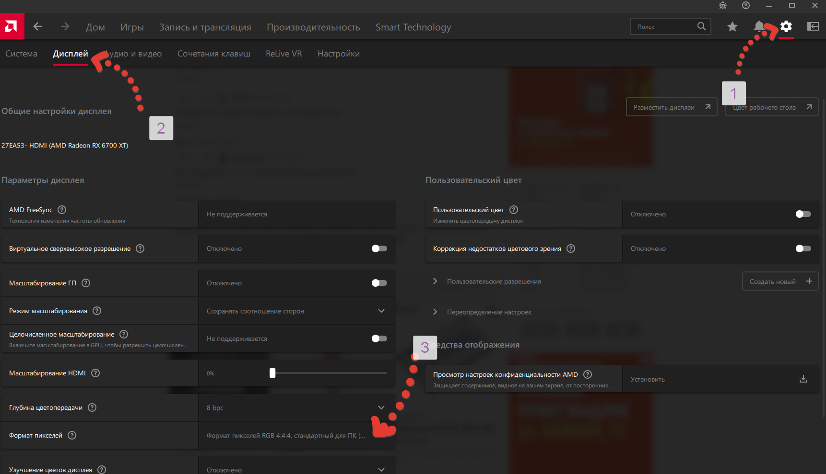
Task: Open the favorites star icon
Action: 732,27
